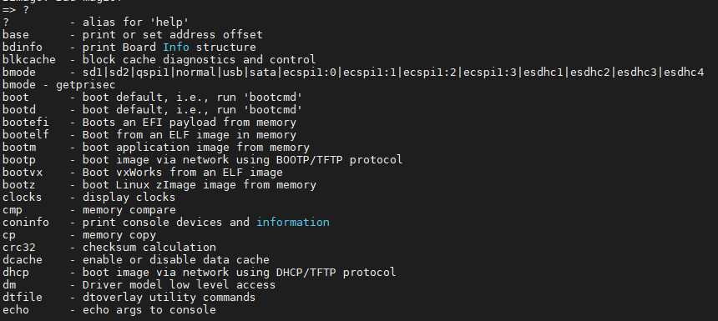Click the 'dcache' command entry
The height and width of the screenshot is (321, 718).
[23, 260]
